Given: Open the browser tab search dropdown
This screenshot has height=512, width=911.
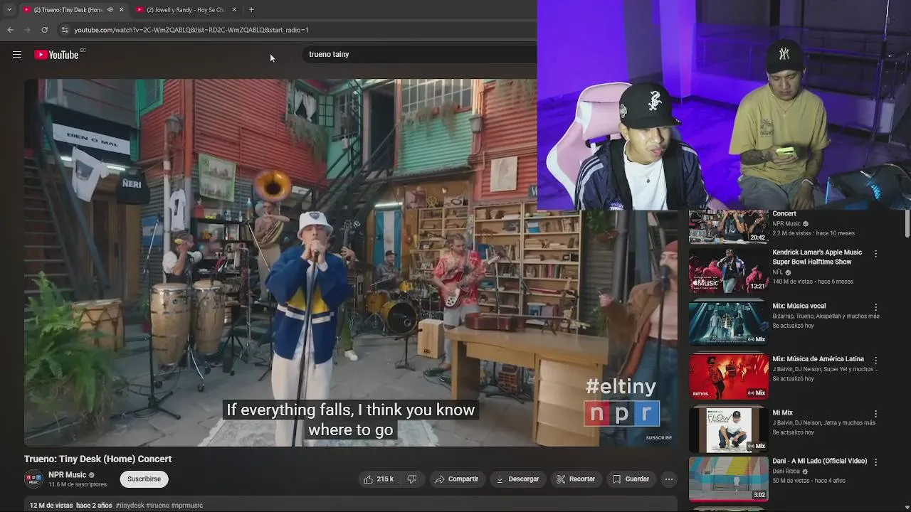Looking at the screenshot, I should (x=9, y=10).
